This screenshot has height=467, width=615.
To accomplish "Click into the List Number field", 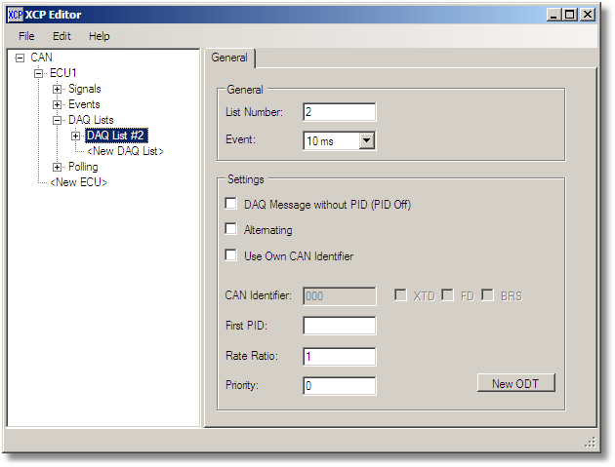I will (x=339, y=112).
